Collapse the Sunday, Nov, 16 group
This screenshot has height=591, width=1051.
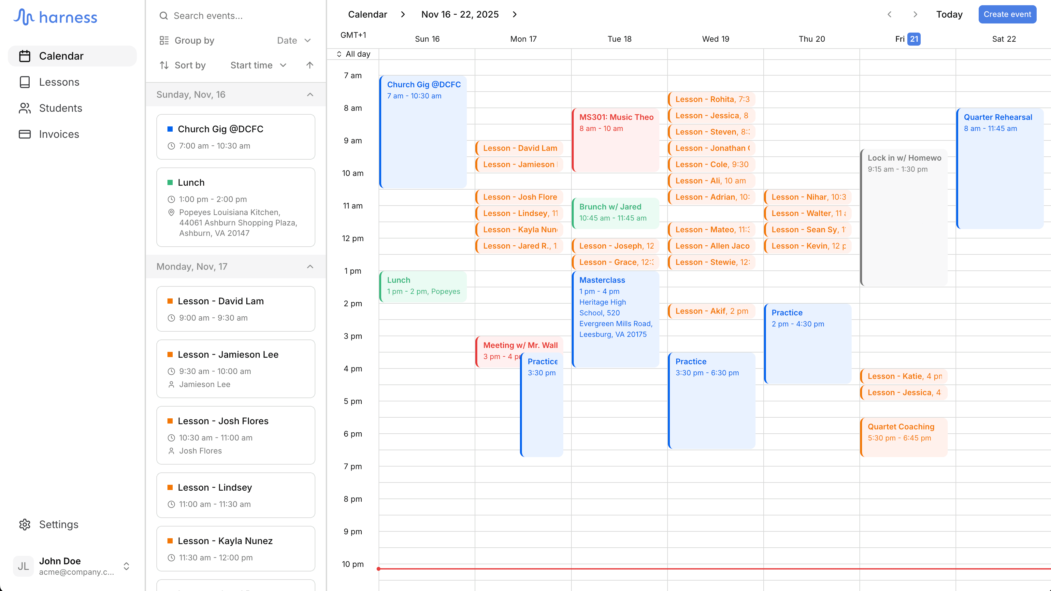tap(310, 94)
